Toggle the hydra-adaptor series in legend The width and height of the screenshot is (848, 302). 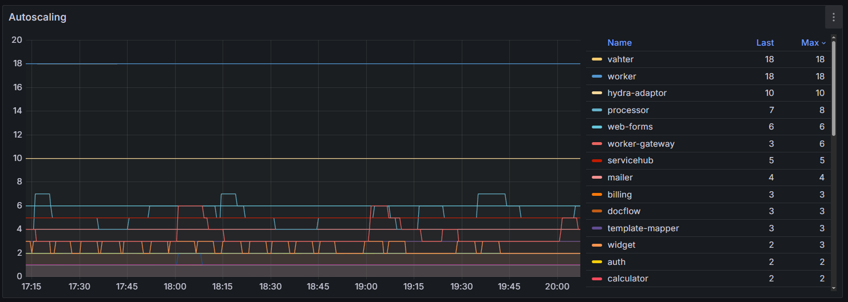click(x=637, y=93)
